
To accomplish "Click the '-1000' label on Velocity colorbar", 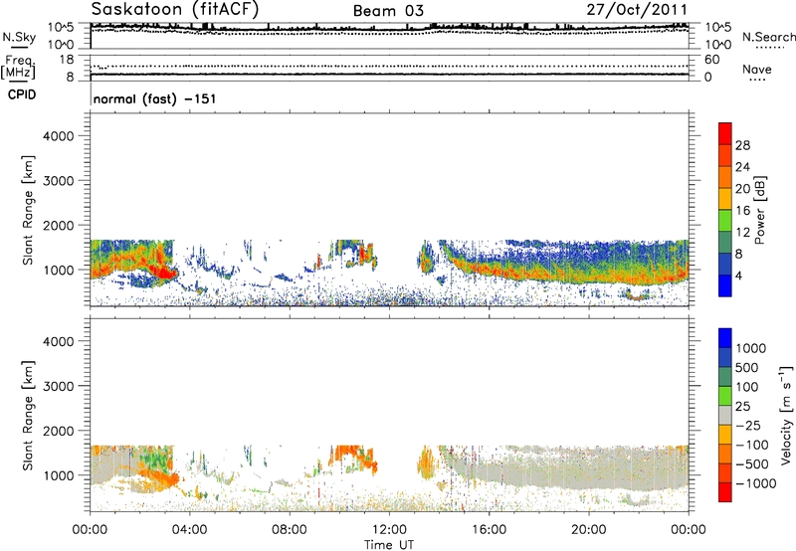I will [x=756, y=483].
